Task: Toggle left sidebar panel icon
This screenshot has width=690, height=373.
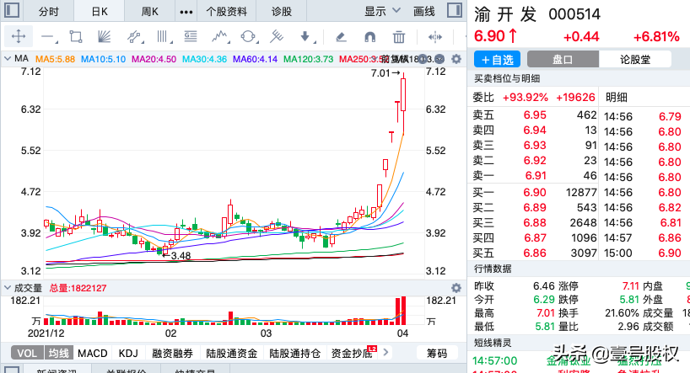Action: (x=10, y=12)
